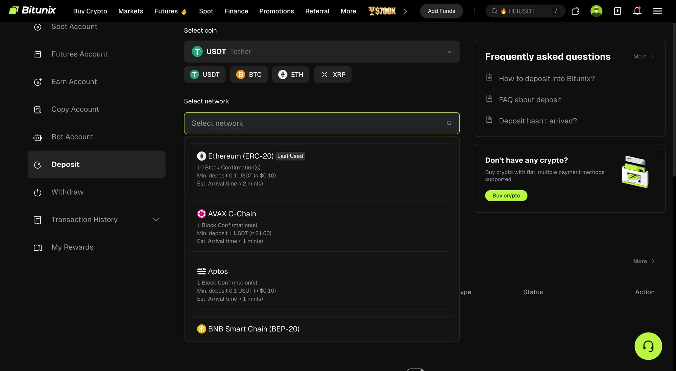The width and height of the screenshot is (676, 371).
Task: Select USDT quick coin chip
Action: point(204,74)
